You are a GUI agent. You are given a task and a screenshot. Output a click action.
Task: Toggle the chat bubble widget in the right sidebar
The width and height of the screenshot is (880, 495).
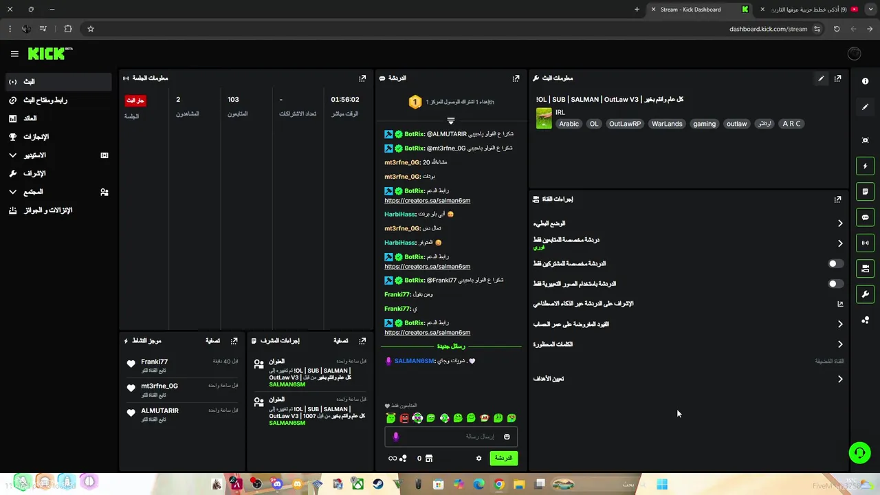click(x=865, y=217)
